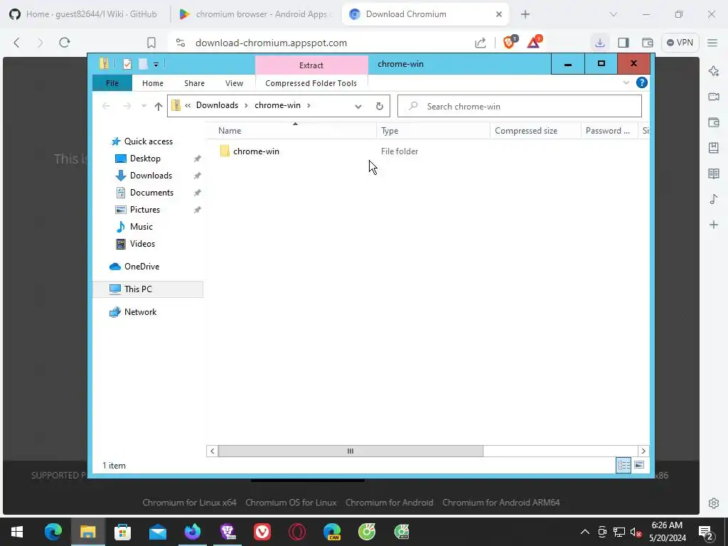This screenshot has width=728, height=546.
Task: Switch to the Home ribbon tab
Action: [x=152, y=83]
